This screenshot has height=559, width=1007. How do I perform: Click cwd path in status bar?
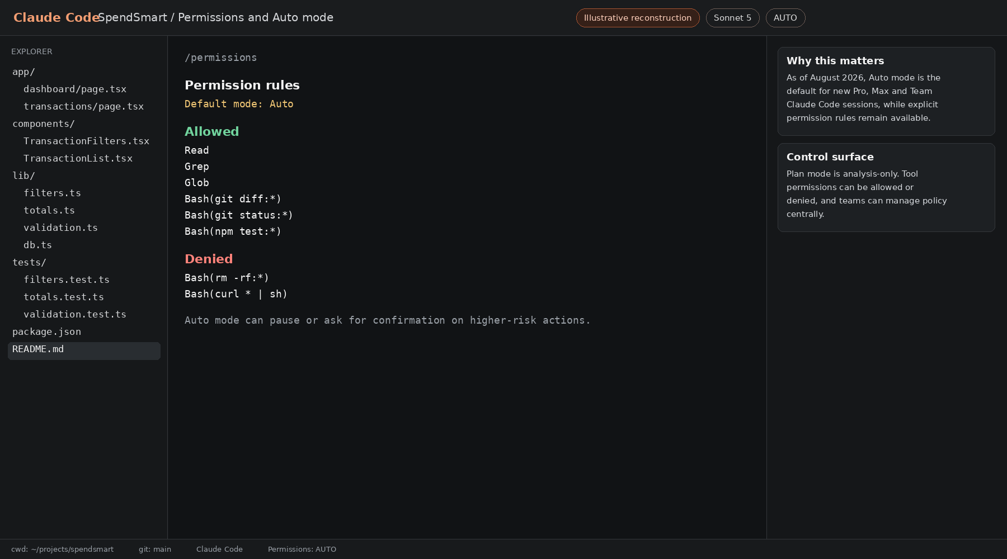tap(62, 549)
